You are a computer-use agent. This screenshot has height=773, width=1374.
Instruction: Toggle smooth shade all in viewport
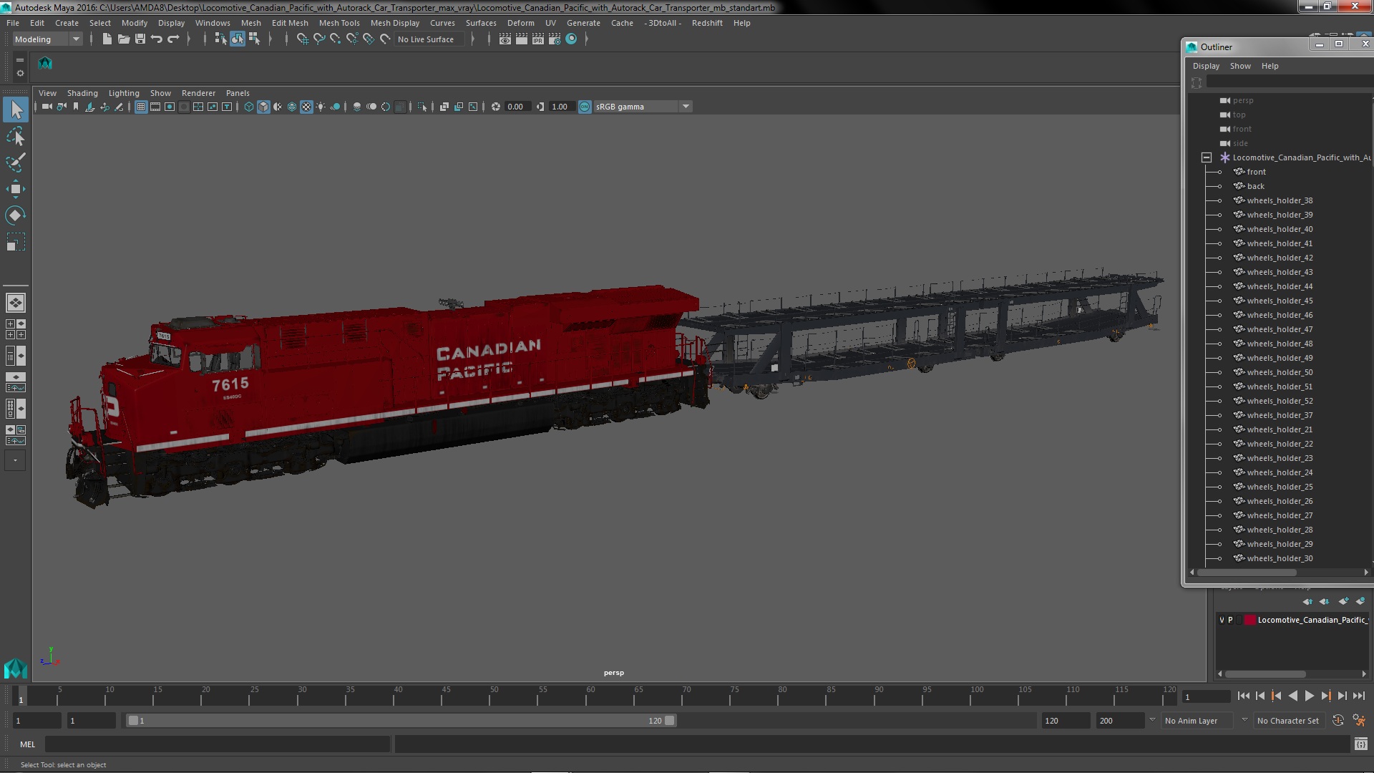[x=263, y=107]
